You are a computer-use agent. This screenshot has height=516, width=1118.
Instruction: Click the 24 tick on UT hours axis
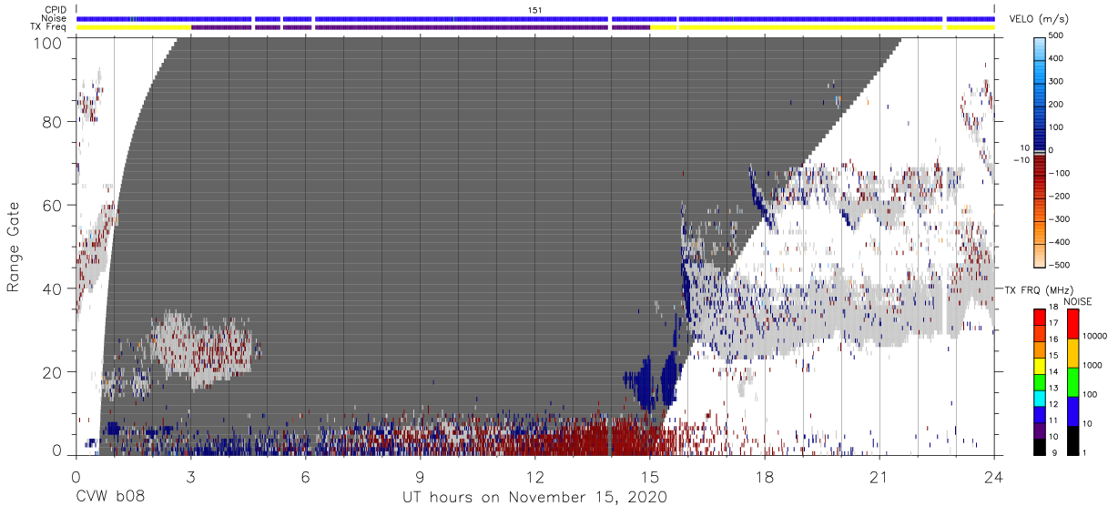[x=993, y=475]
